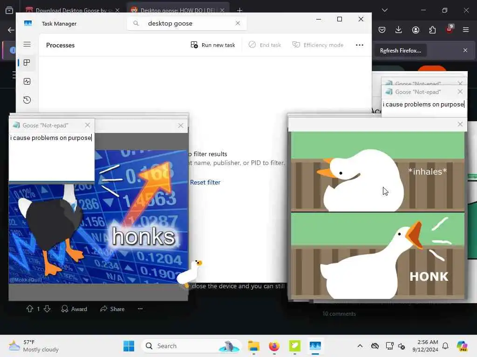Show hidden system tray icons
This screenshot has width=477, height=357.
(x=360, y=346)
